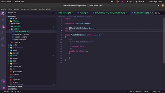The width and height of the screenshot is (165, 93).
Task: Open the .styleci.yml file
Action: click(x=16, y=80)
